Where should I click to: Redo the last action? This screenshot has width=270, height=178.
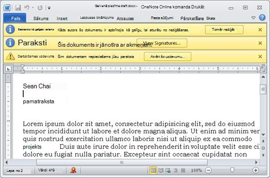pyautogui.click(x=40, y=8)
